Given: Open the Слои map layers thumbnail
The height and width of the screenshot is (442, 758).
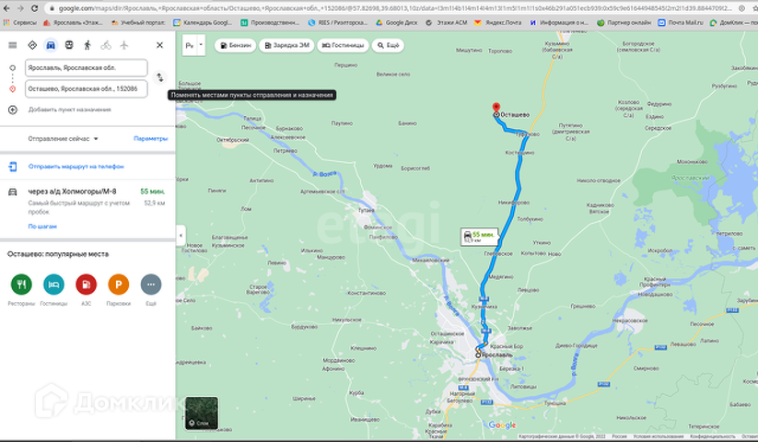Looking at the screenshot, I should tap(202, 413).
